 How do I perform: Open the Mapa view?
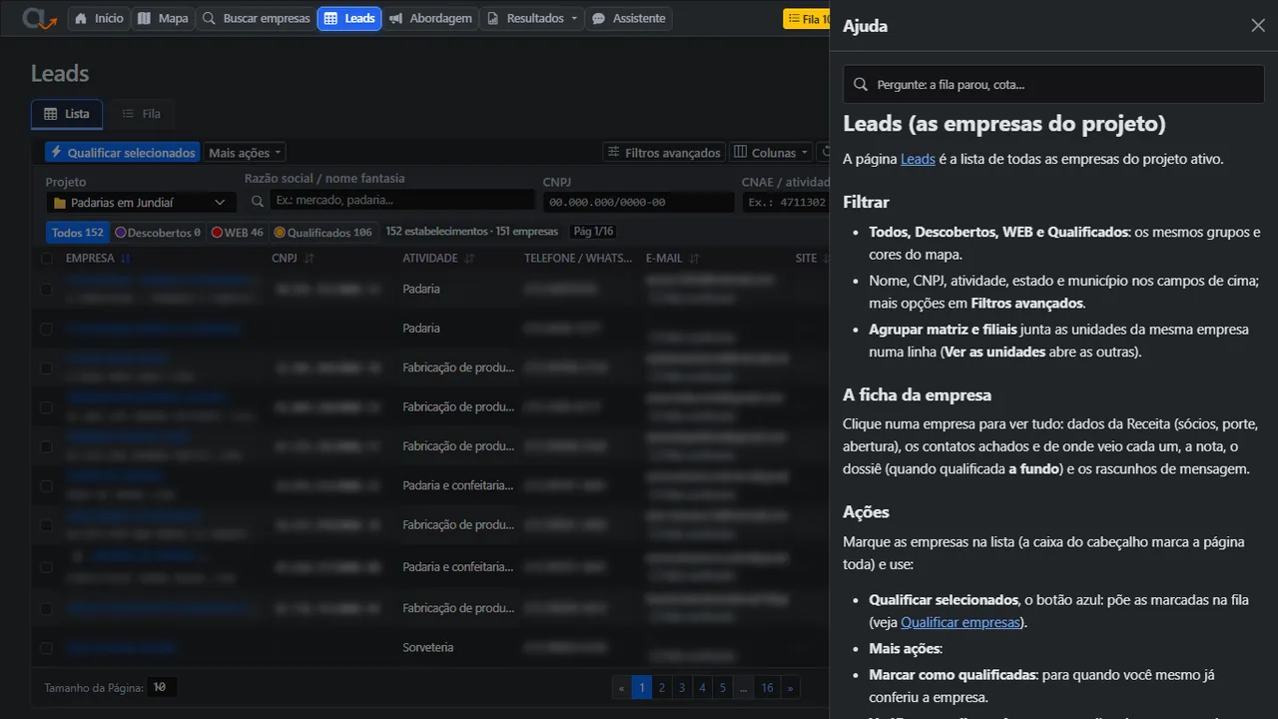(x=163, y=18)
